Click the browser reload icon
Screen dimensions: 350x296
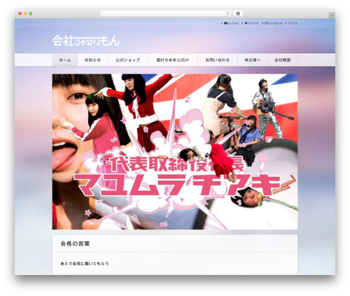point(227,14)
